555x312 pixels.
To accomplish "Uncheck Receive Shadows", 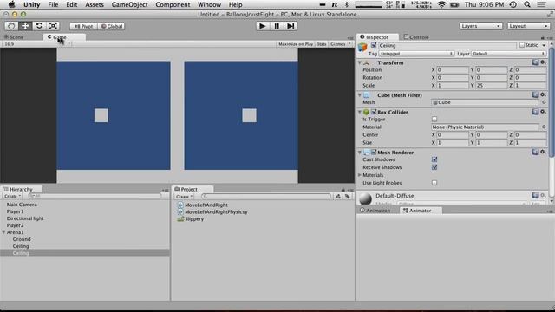I will tap(434, 167).
